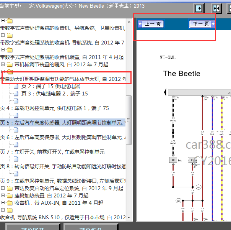Click tree scrollbar down arrow
This screenshot has width=231, height=230.
[129, 217]
